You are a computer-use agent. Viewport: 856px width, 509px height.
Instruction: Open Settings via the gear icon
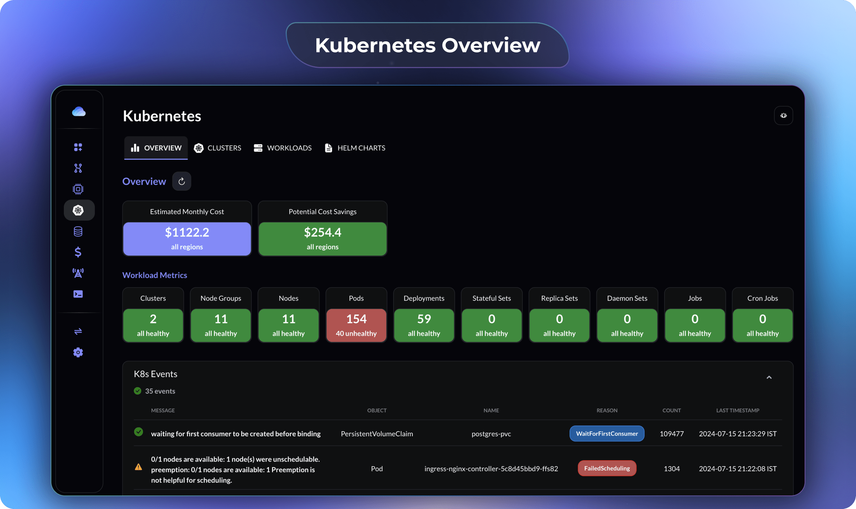click(x=78, y=352)
